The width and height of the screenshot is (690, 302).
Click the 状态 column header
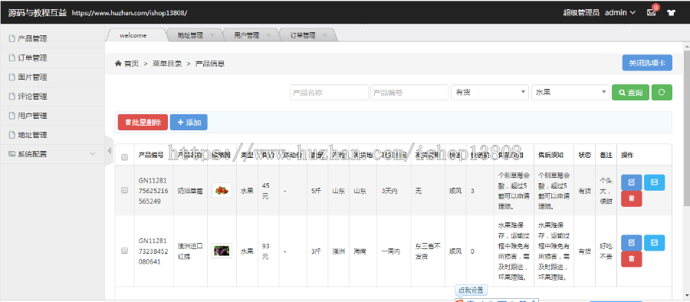coord(584,155)
